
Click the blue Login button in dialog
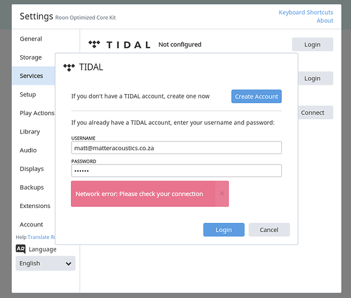(223, 229)
